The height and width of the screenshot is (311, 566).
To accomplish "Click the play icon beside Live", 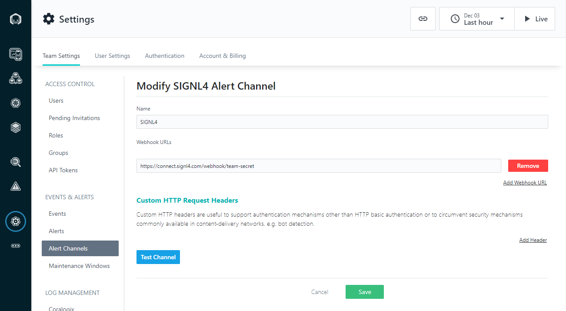I will (527, 19).
